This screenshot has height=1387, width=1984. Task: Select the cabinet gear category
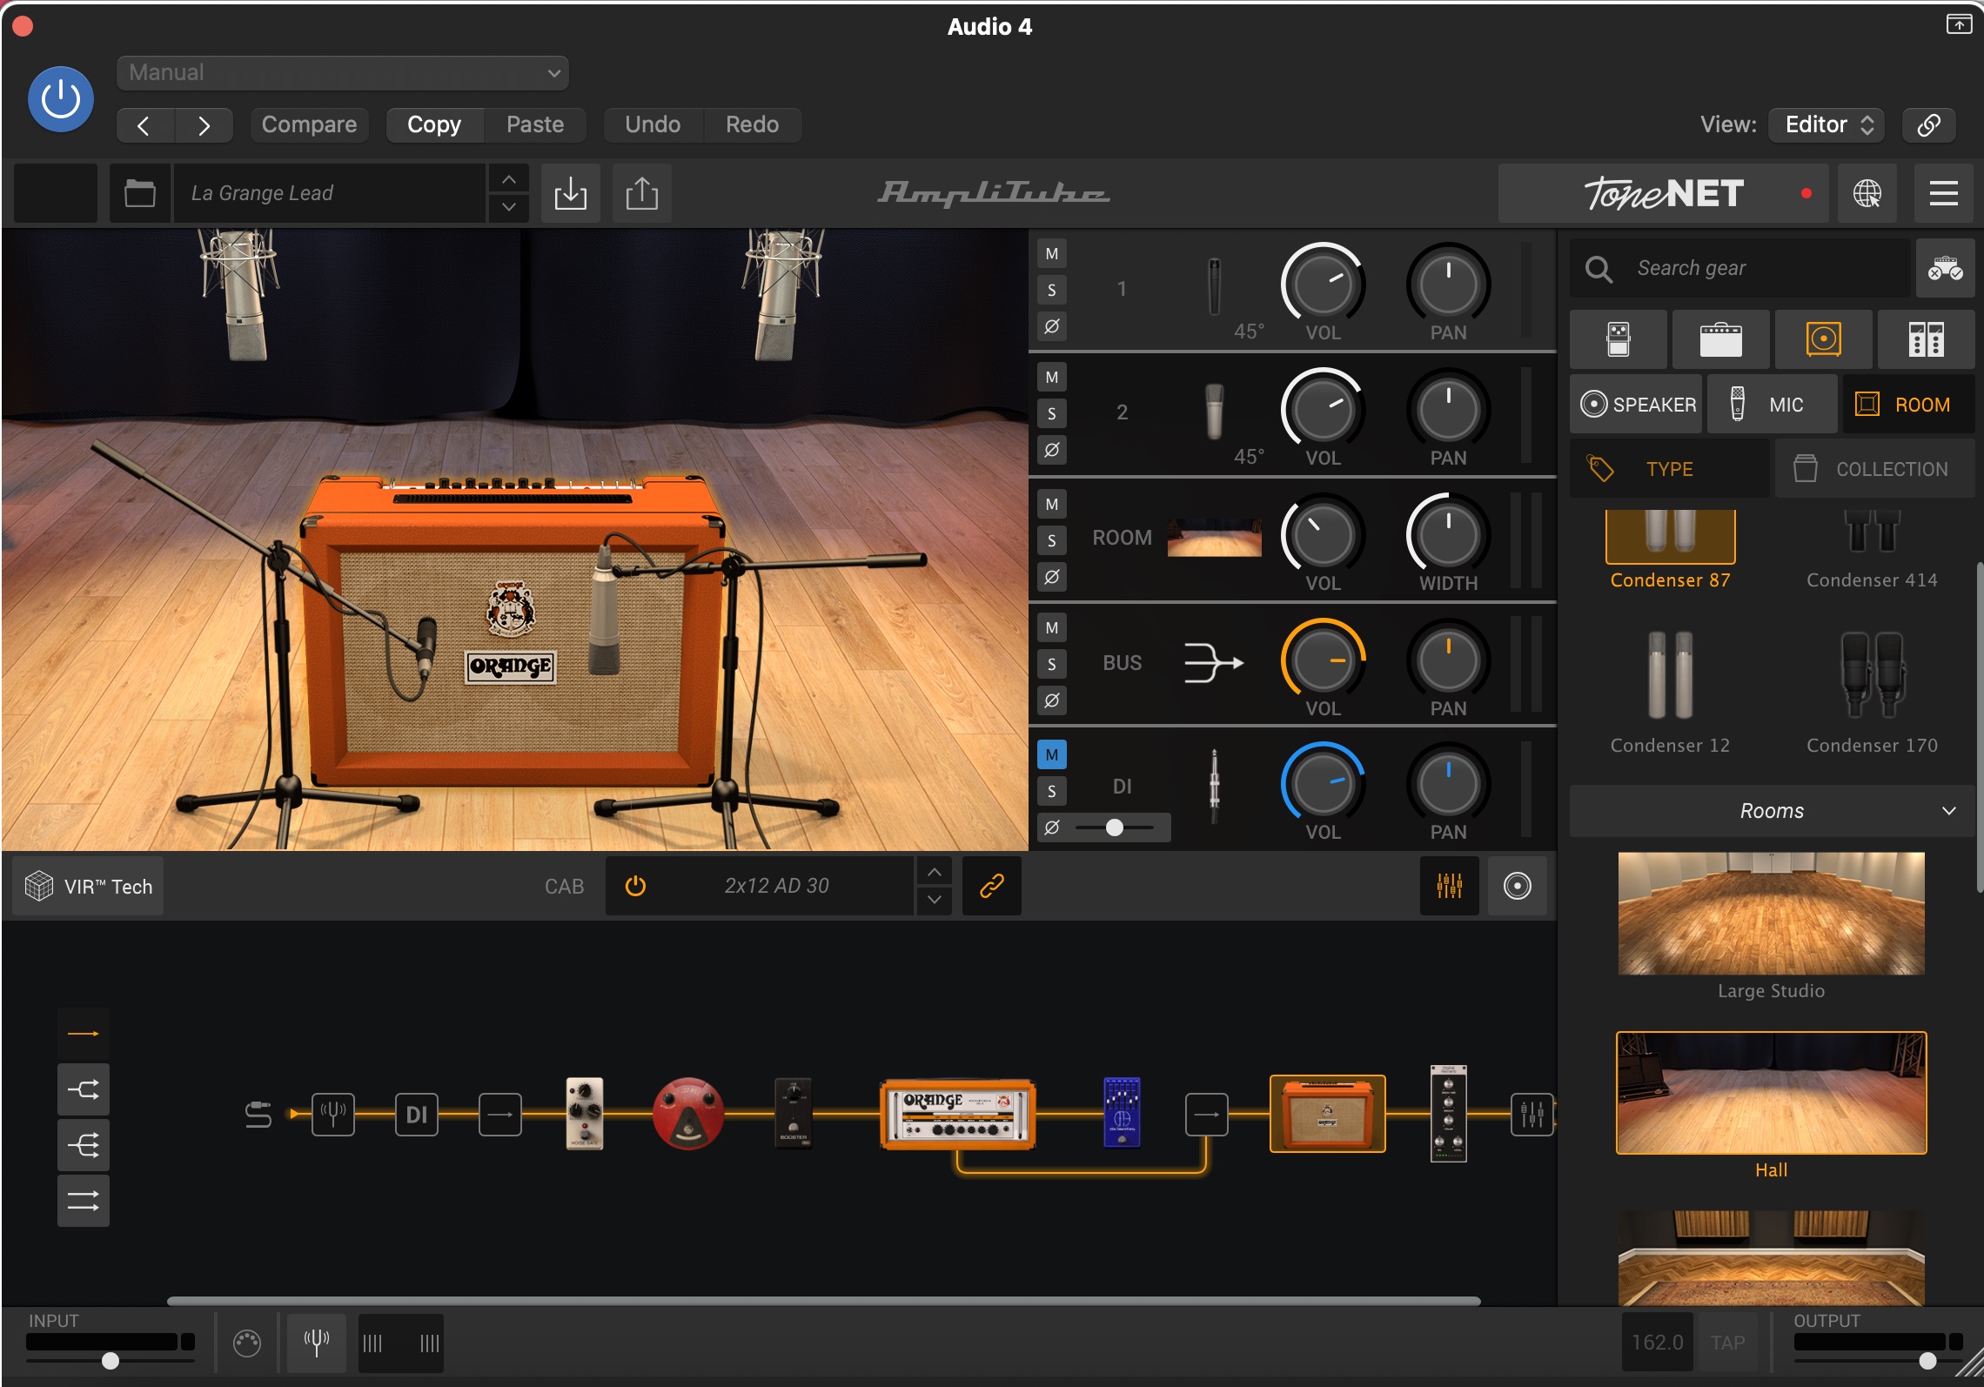coord(1823,339)
